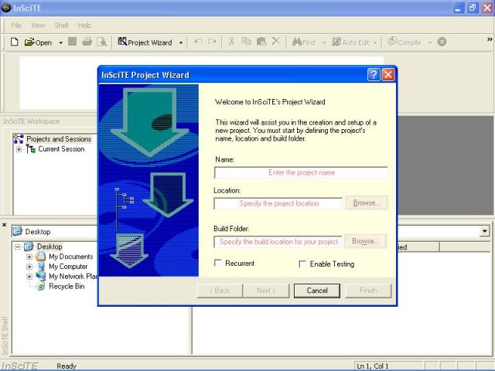
Task: Click the Print Preview toolbar icon
Action: (x=101, y=42)
